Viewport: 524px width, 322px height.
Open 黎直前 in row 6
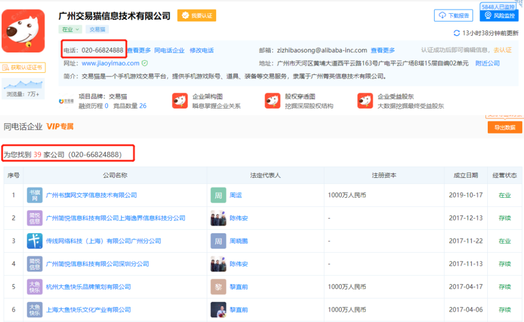click(x=238, y=309)
